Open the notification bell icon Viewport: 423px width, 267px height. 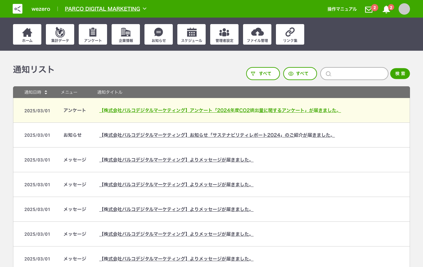pos(386,9)
